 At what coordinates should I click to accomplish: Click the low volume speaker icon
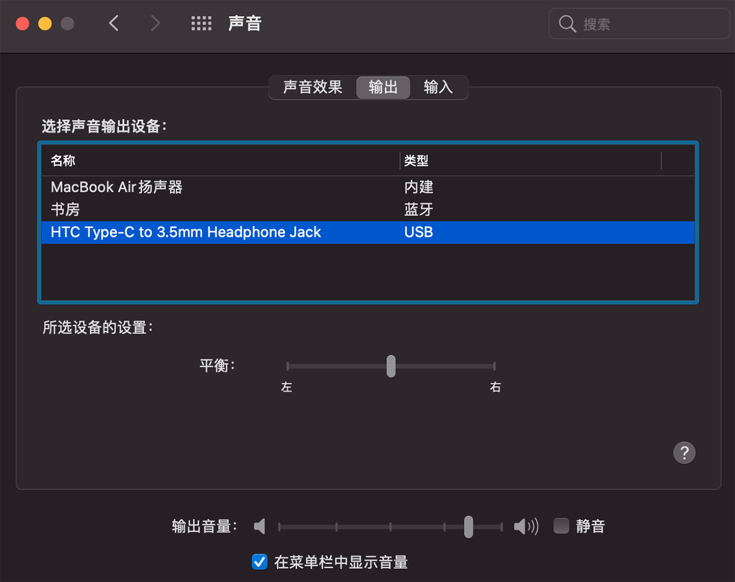[x=260, y=526]
